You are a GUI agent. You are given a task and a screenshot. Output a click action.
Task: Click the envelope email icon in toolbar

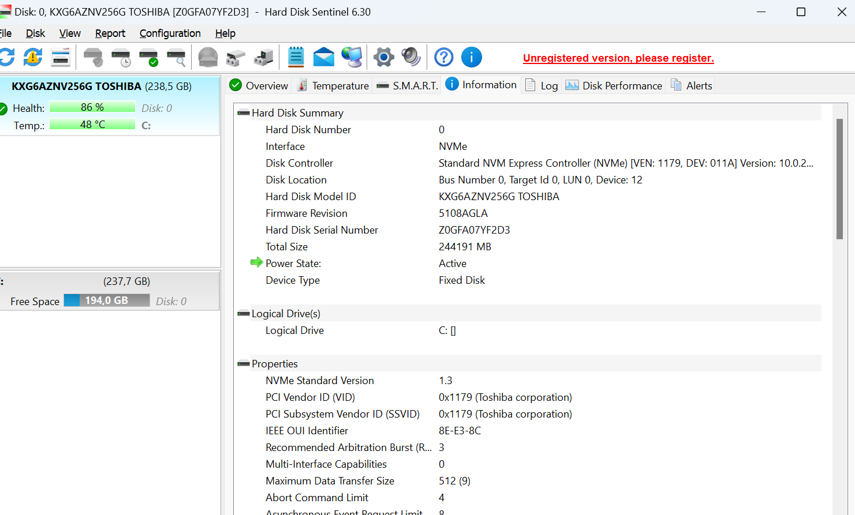[x=323, y=57]
